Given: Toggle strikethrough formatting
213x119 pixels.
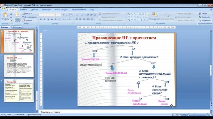Looking at the screenshot, I should click(x=52, y=20).
